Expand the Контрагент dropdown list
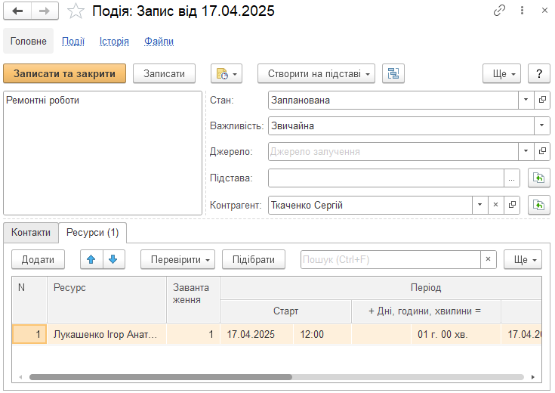The height and width of the screenshot is (393, 555). tap(480, 205)
